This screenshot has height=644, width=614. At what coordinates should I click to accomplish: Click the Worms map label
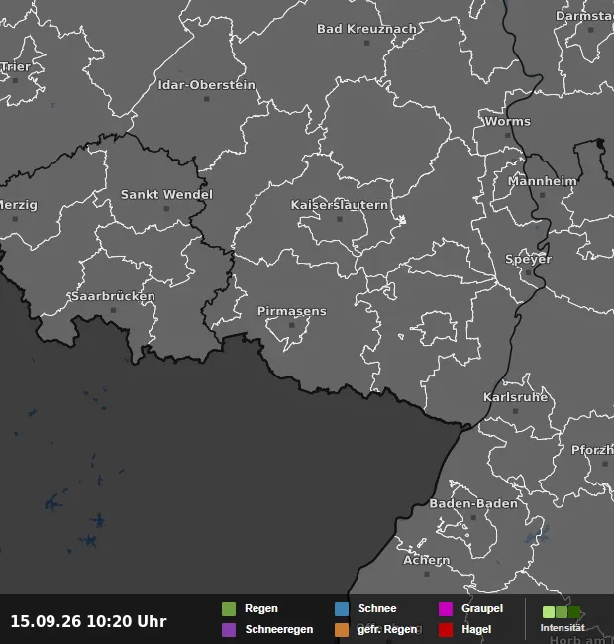508,121
